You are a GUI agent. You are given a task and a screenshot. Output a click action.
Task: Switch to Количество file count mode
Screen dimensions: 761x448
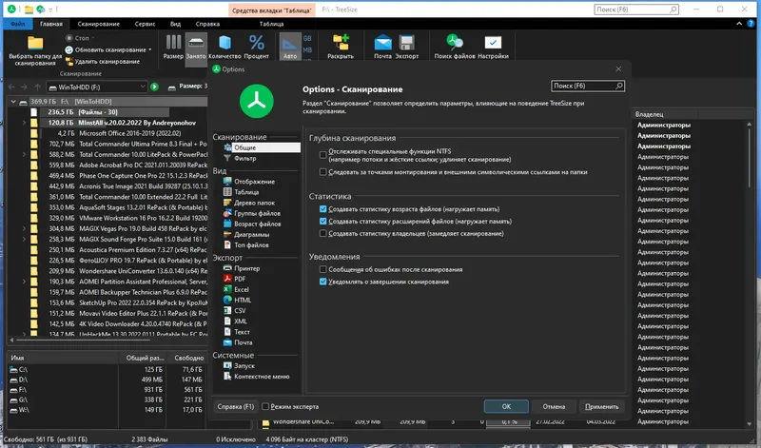(x=224, y=42)
